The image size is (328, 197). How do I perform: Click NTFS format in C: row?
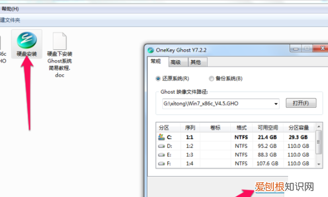[x=241, y=137]
